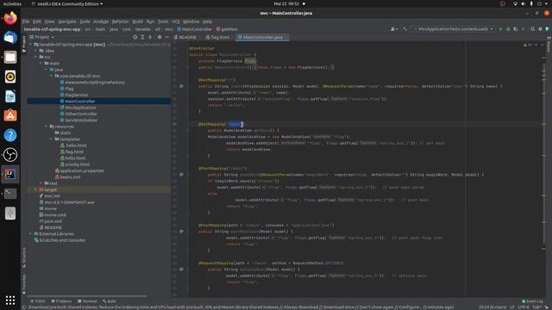
Task: Hide the Project tool window (minus icon)
Action: [x=166, y=37]
